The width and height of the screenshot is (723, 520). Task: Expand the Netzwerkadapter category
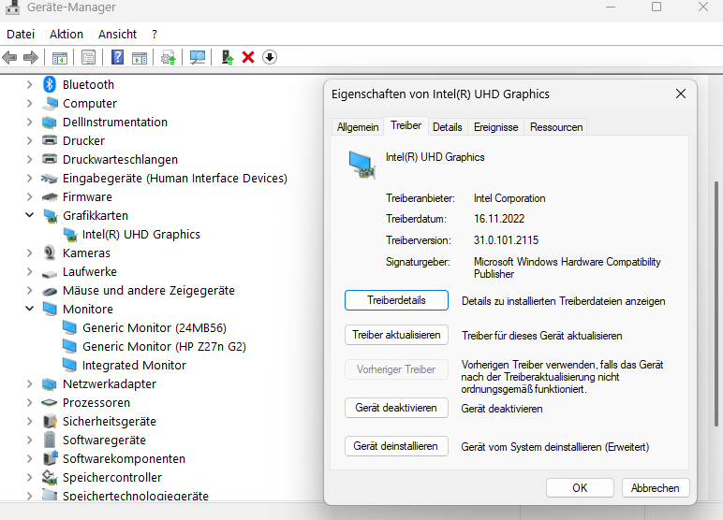30,383
